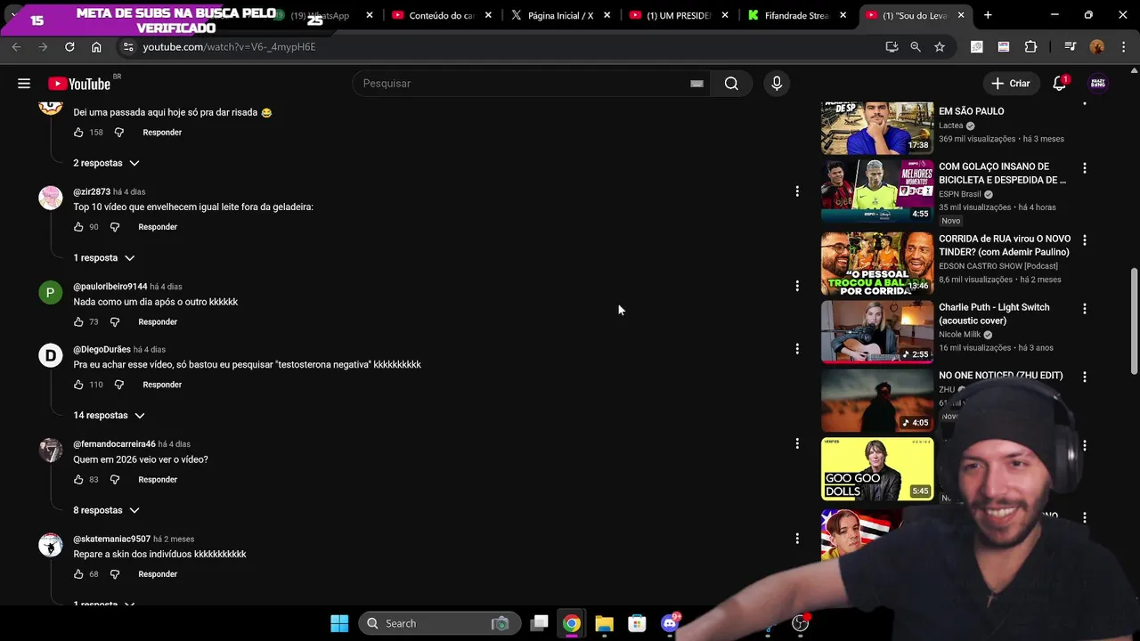1140x641 pixels.
Task: Open options menu for @skatemaniac9507 comment
Action: pos(797,539)
